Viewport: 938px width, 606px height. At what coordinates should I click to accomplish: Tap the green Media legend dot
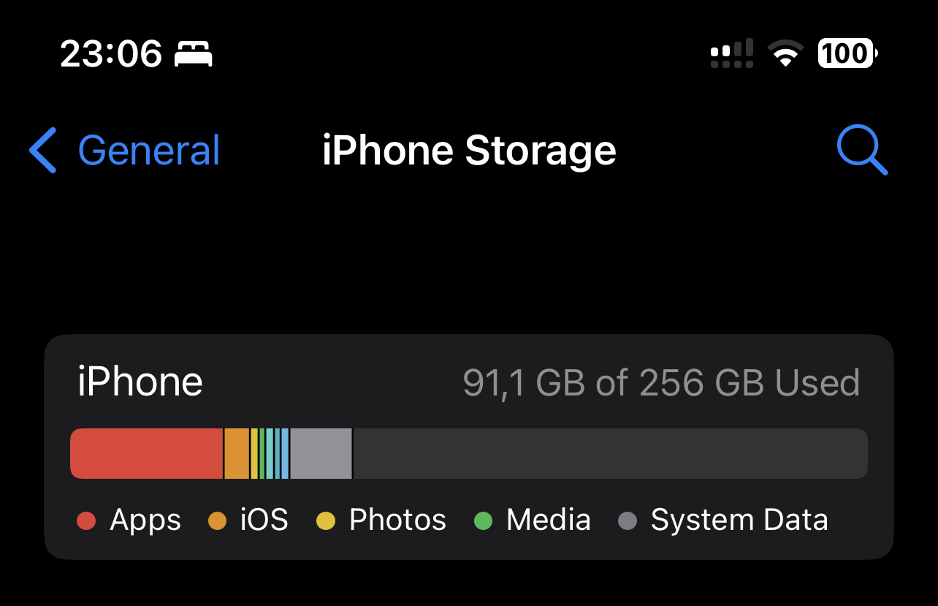pos(484,521)
